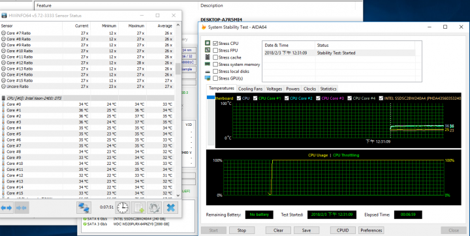Toggle the CPU Core #1 graph checkbox
The height and width of the screenshot is (236, 470).
(x=255, y=98)
